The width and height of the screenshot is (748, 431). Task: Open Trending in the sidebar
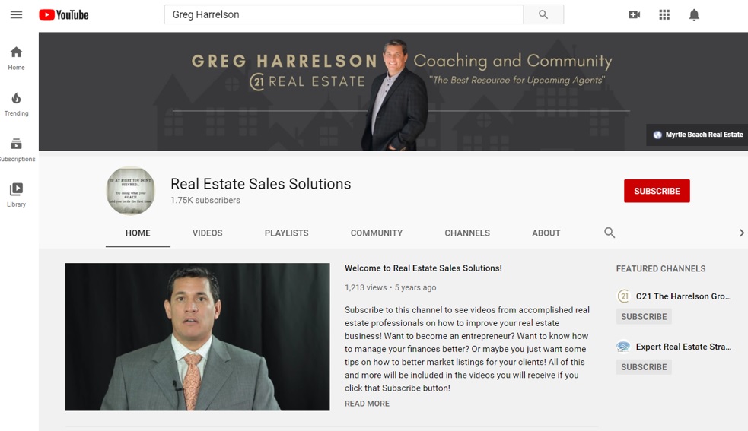tap(16, 104)
